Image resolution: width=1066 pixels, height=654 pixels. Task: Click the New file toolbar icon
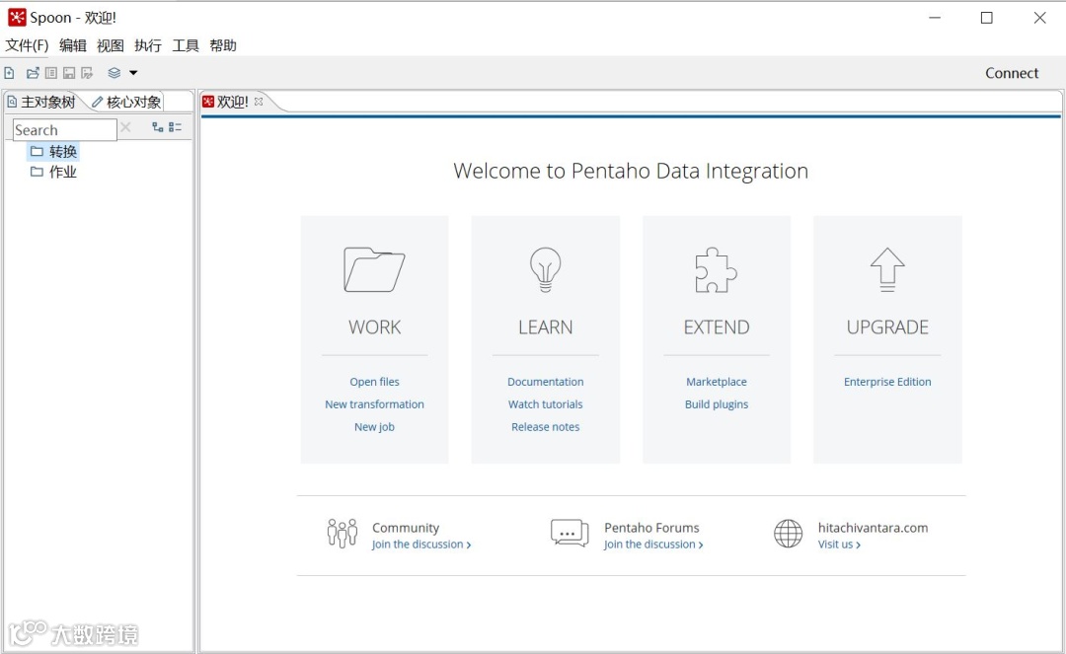pyautogui.click(x=9, y=73)
